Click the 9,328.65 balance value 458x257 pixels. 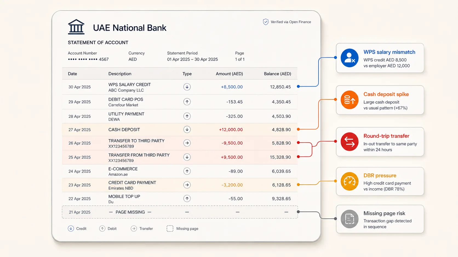coord(281,199)
